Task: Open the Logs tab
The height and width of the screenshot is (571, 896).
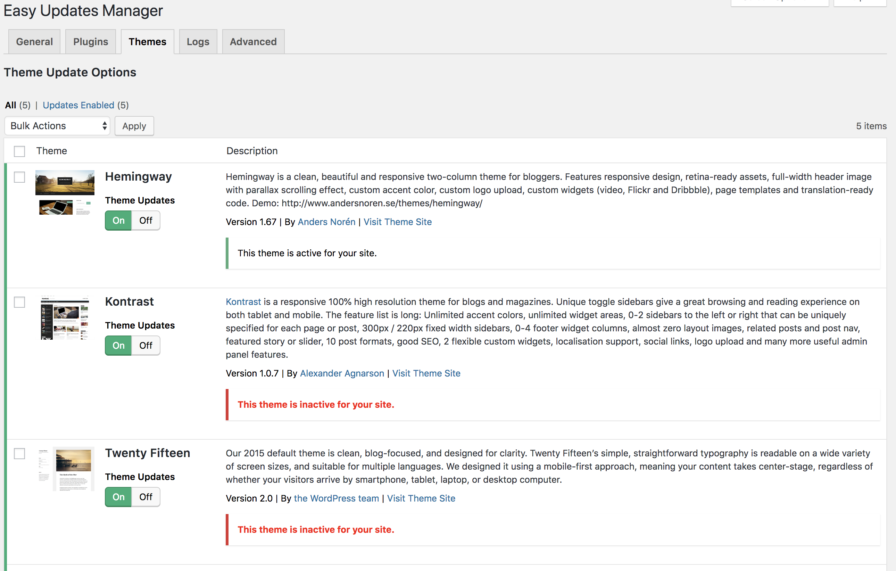Action: pos(198,42)
